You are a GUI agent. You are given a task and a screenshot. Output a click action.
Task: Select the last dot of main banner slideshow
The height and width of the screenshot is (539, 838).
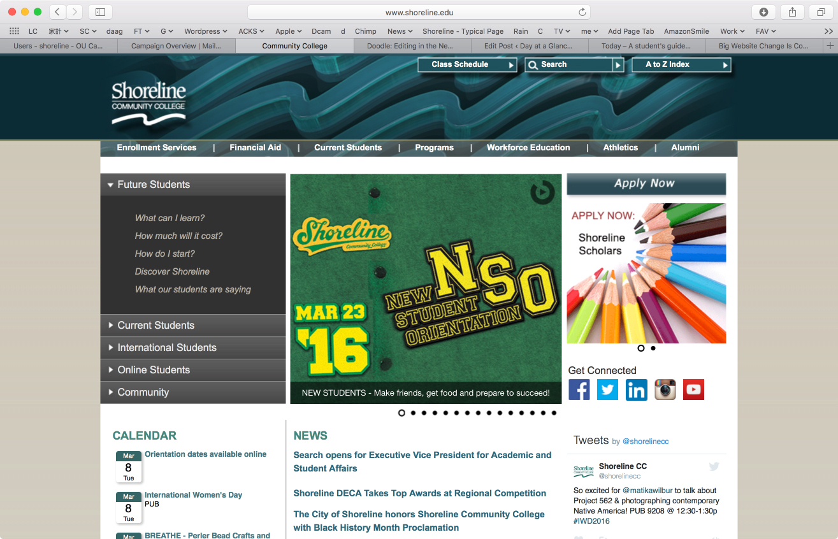(554, 413)
